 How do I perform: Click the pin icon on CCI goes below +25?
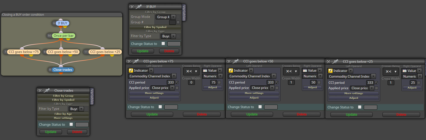pyautogui.click(x=335, y=62)
